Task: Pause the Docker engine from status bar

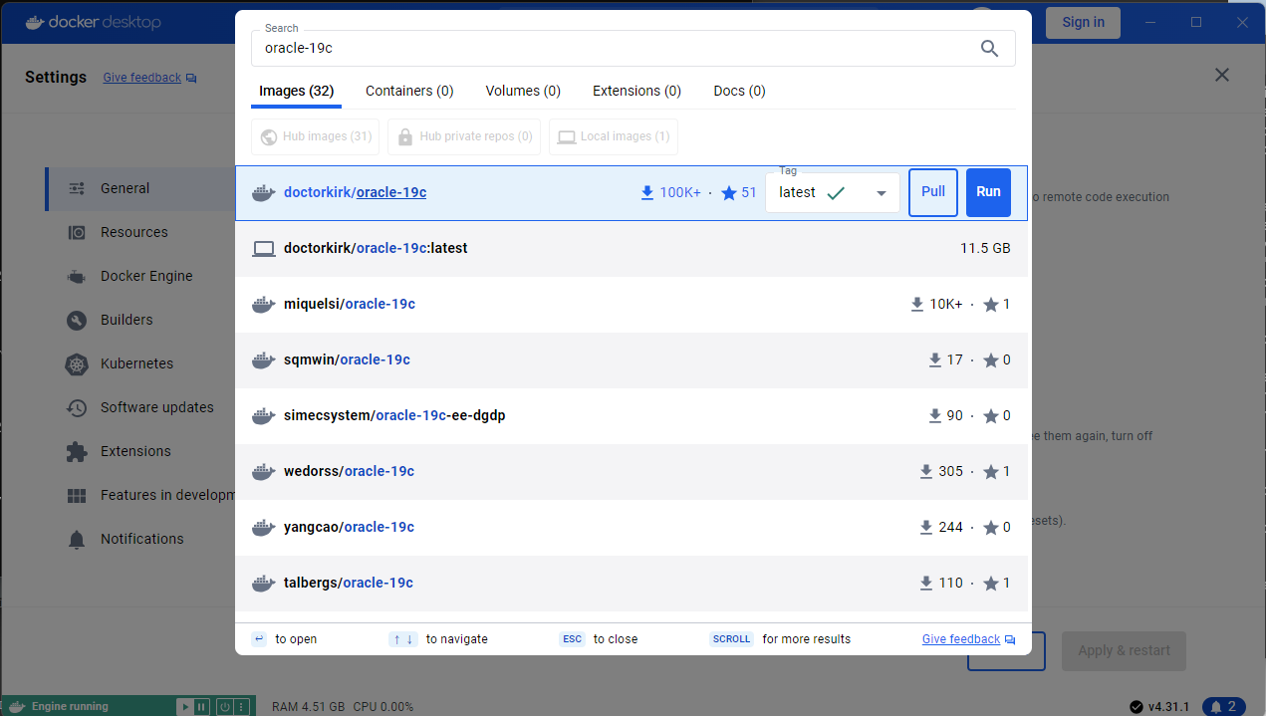Action: click(x=202, y=707)
